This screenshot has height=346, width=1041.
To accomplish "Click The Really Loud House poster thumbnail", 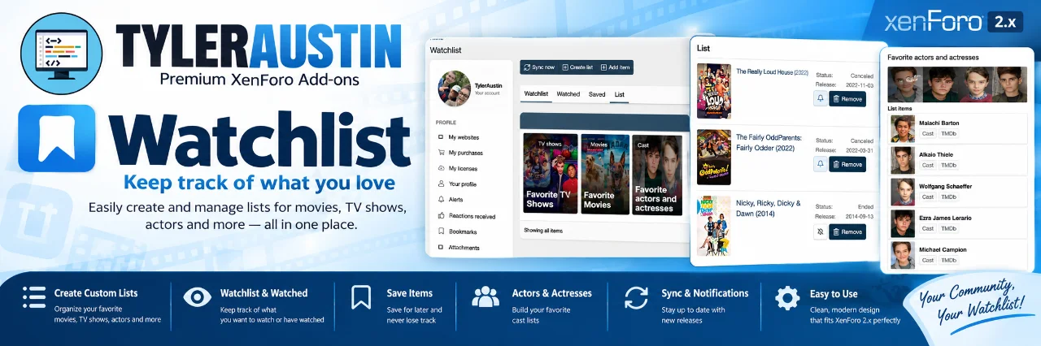I will tap(713, 89).
